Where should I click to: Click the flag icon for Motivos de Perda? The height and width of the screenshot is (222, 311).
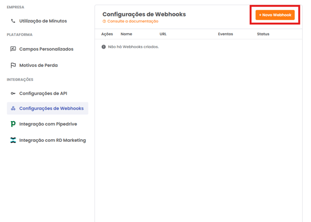tap(13, 65)
